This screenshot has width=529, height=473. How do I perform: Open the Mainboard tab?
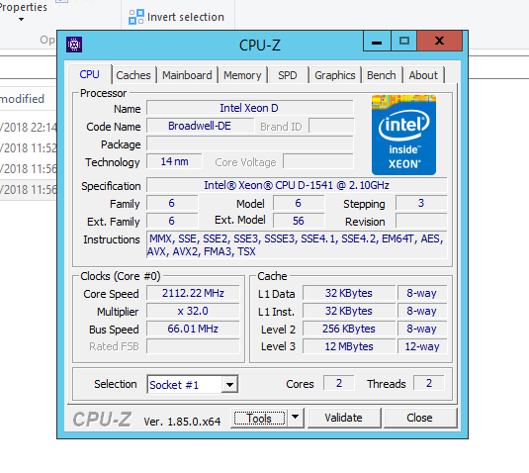(187, 75)
